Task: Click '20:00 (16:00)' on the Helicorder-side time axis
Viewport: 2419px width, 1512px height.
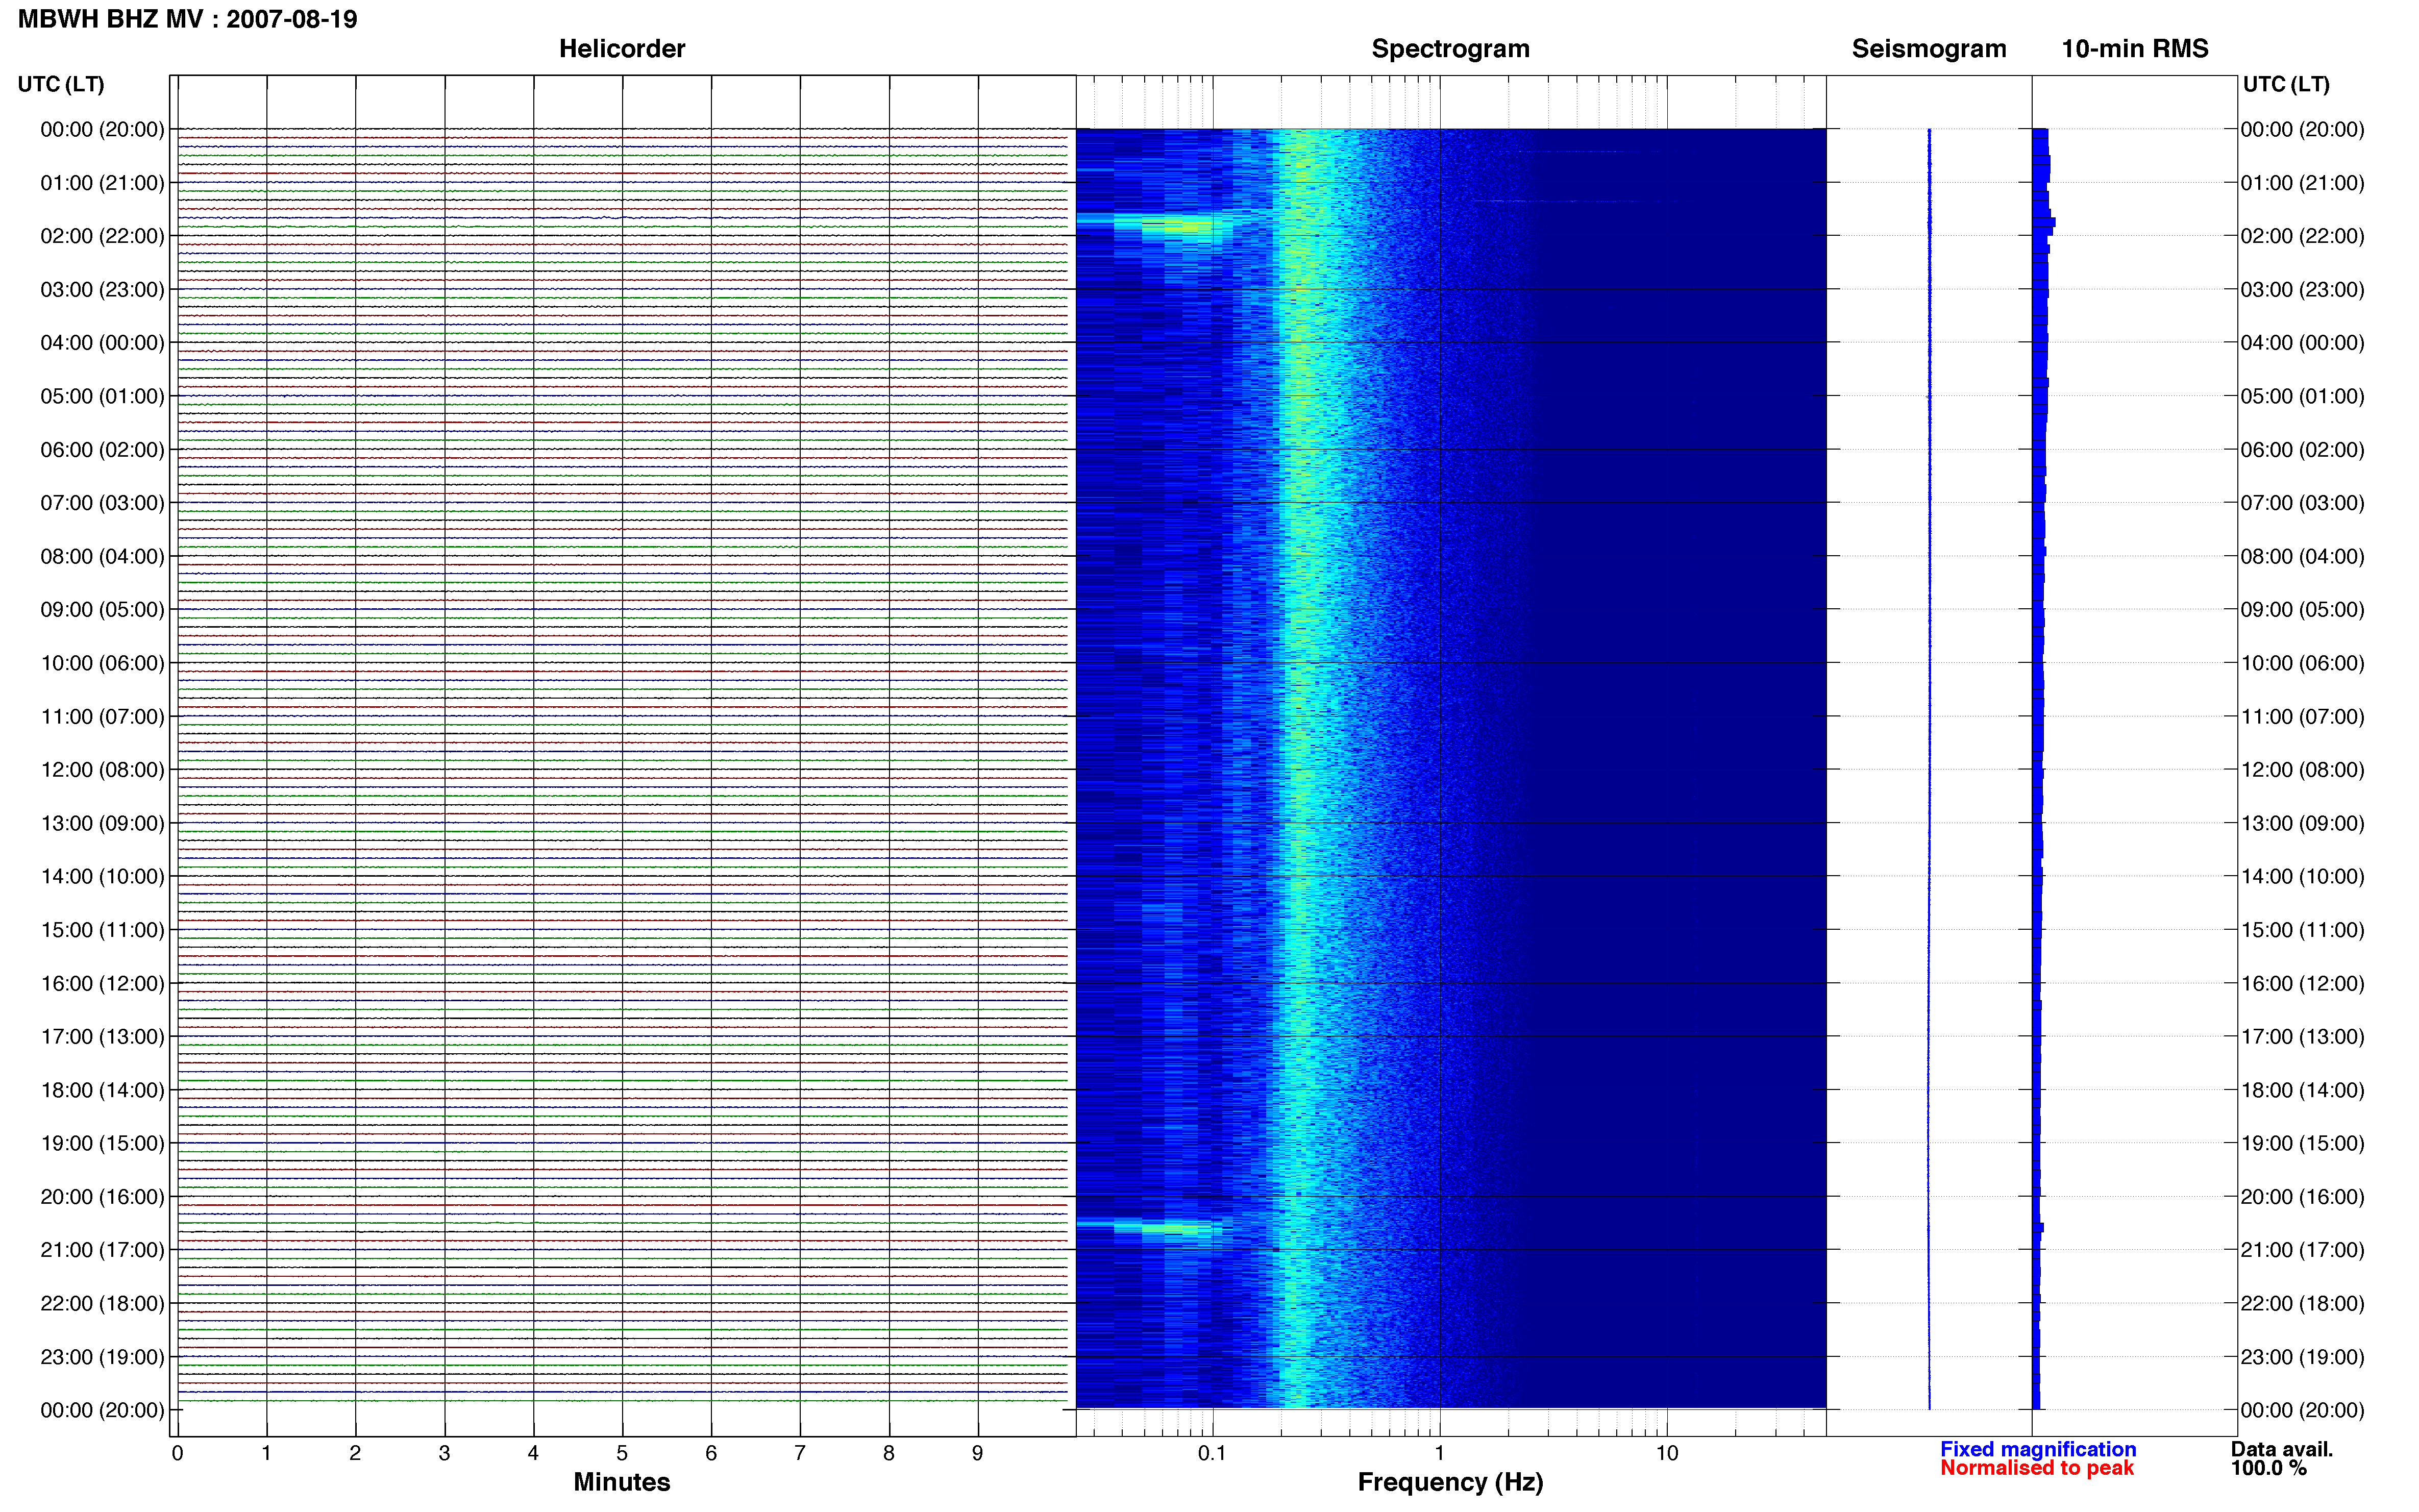Action: click(x=102, y=1197)
